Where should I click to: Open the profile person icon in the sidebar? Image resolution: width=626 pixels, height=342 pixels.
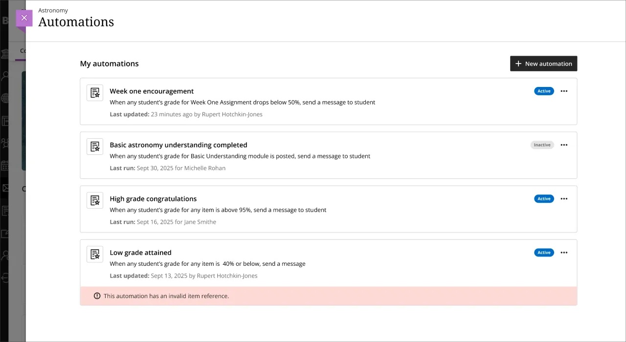coord(5,255)
